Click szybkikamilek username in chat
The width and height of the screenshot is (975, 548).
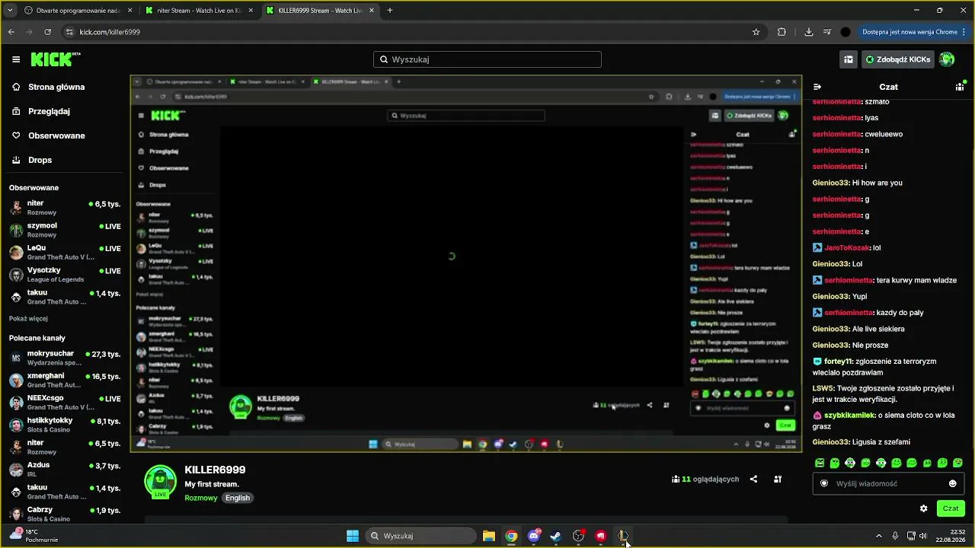tap(849, 416)
